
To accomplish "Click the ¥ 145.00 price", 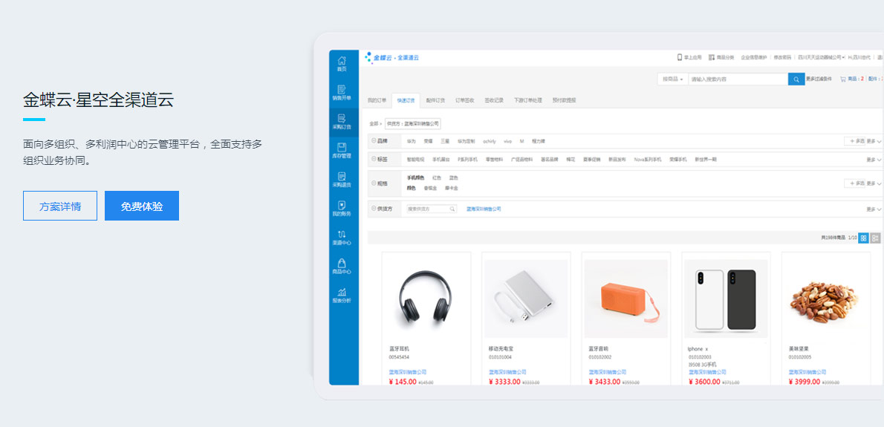I will point(403,382).
